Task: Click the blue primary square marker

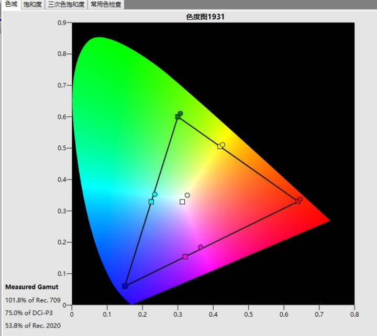Action: 125,286
